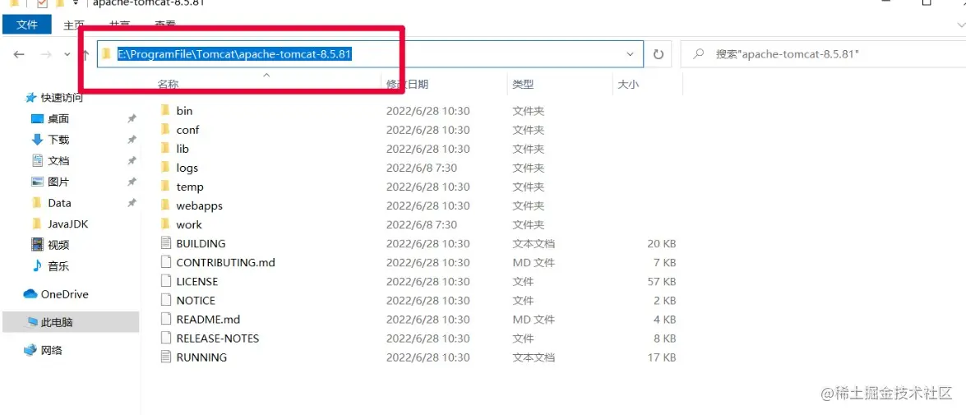Open the bin folder icon
The width and height of the screenshot is (966, 415).
[x=165, y=110]
